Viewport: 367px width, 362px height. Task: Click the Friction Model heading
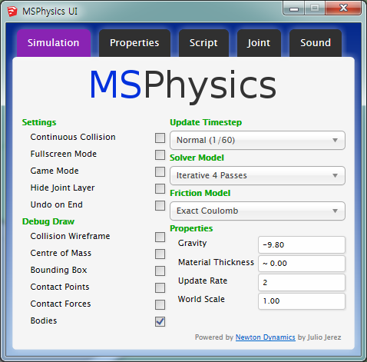pos(200,193)
